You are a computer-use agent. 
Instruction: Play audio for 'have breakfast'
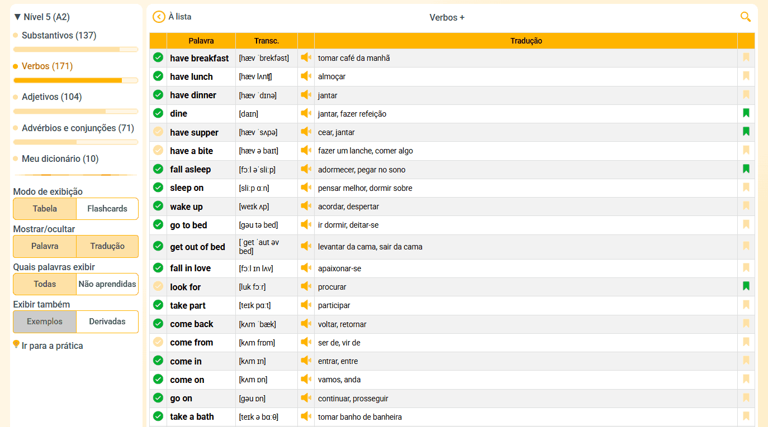pos(306,57)
